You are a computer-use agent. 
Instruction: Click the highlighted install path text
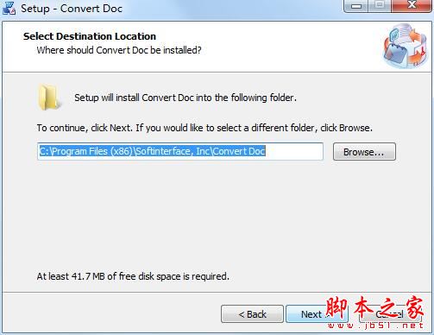click(x=152, y=151)
